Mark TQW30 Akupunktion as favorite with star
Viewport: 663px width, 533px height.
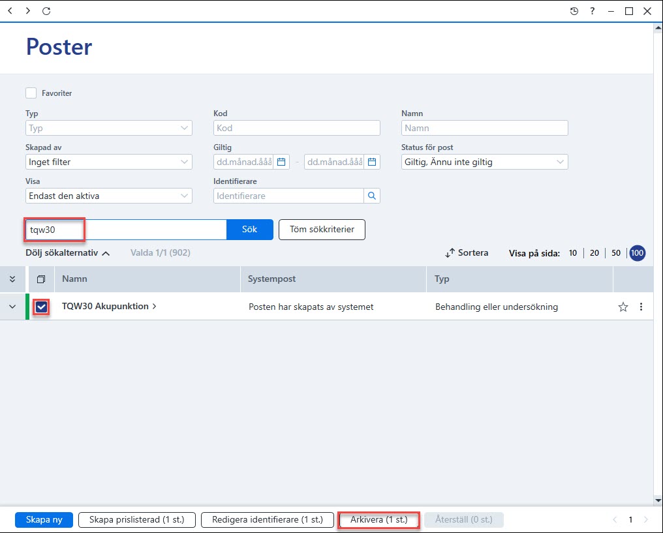[623, 307]
